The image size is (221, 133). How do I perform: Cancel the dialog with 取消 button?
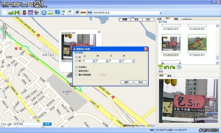pos(141,82)
